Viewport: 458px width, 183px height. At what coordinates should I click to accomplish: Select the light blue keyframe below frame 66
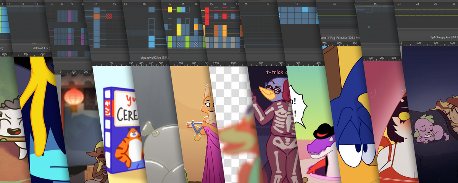[152, 40]
